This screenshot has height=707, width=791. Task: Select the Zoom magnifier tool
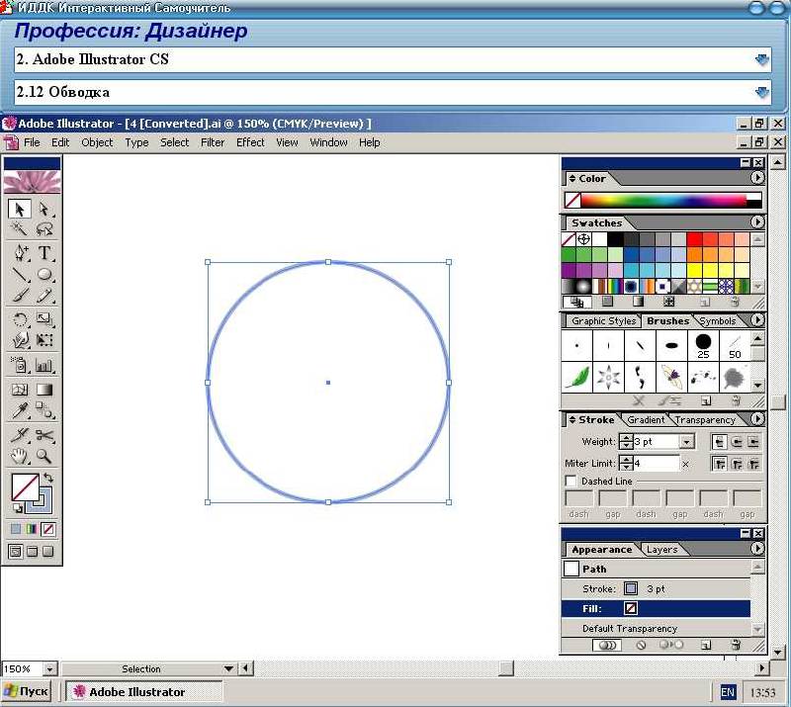tap(44, 456)
